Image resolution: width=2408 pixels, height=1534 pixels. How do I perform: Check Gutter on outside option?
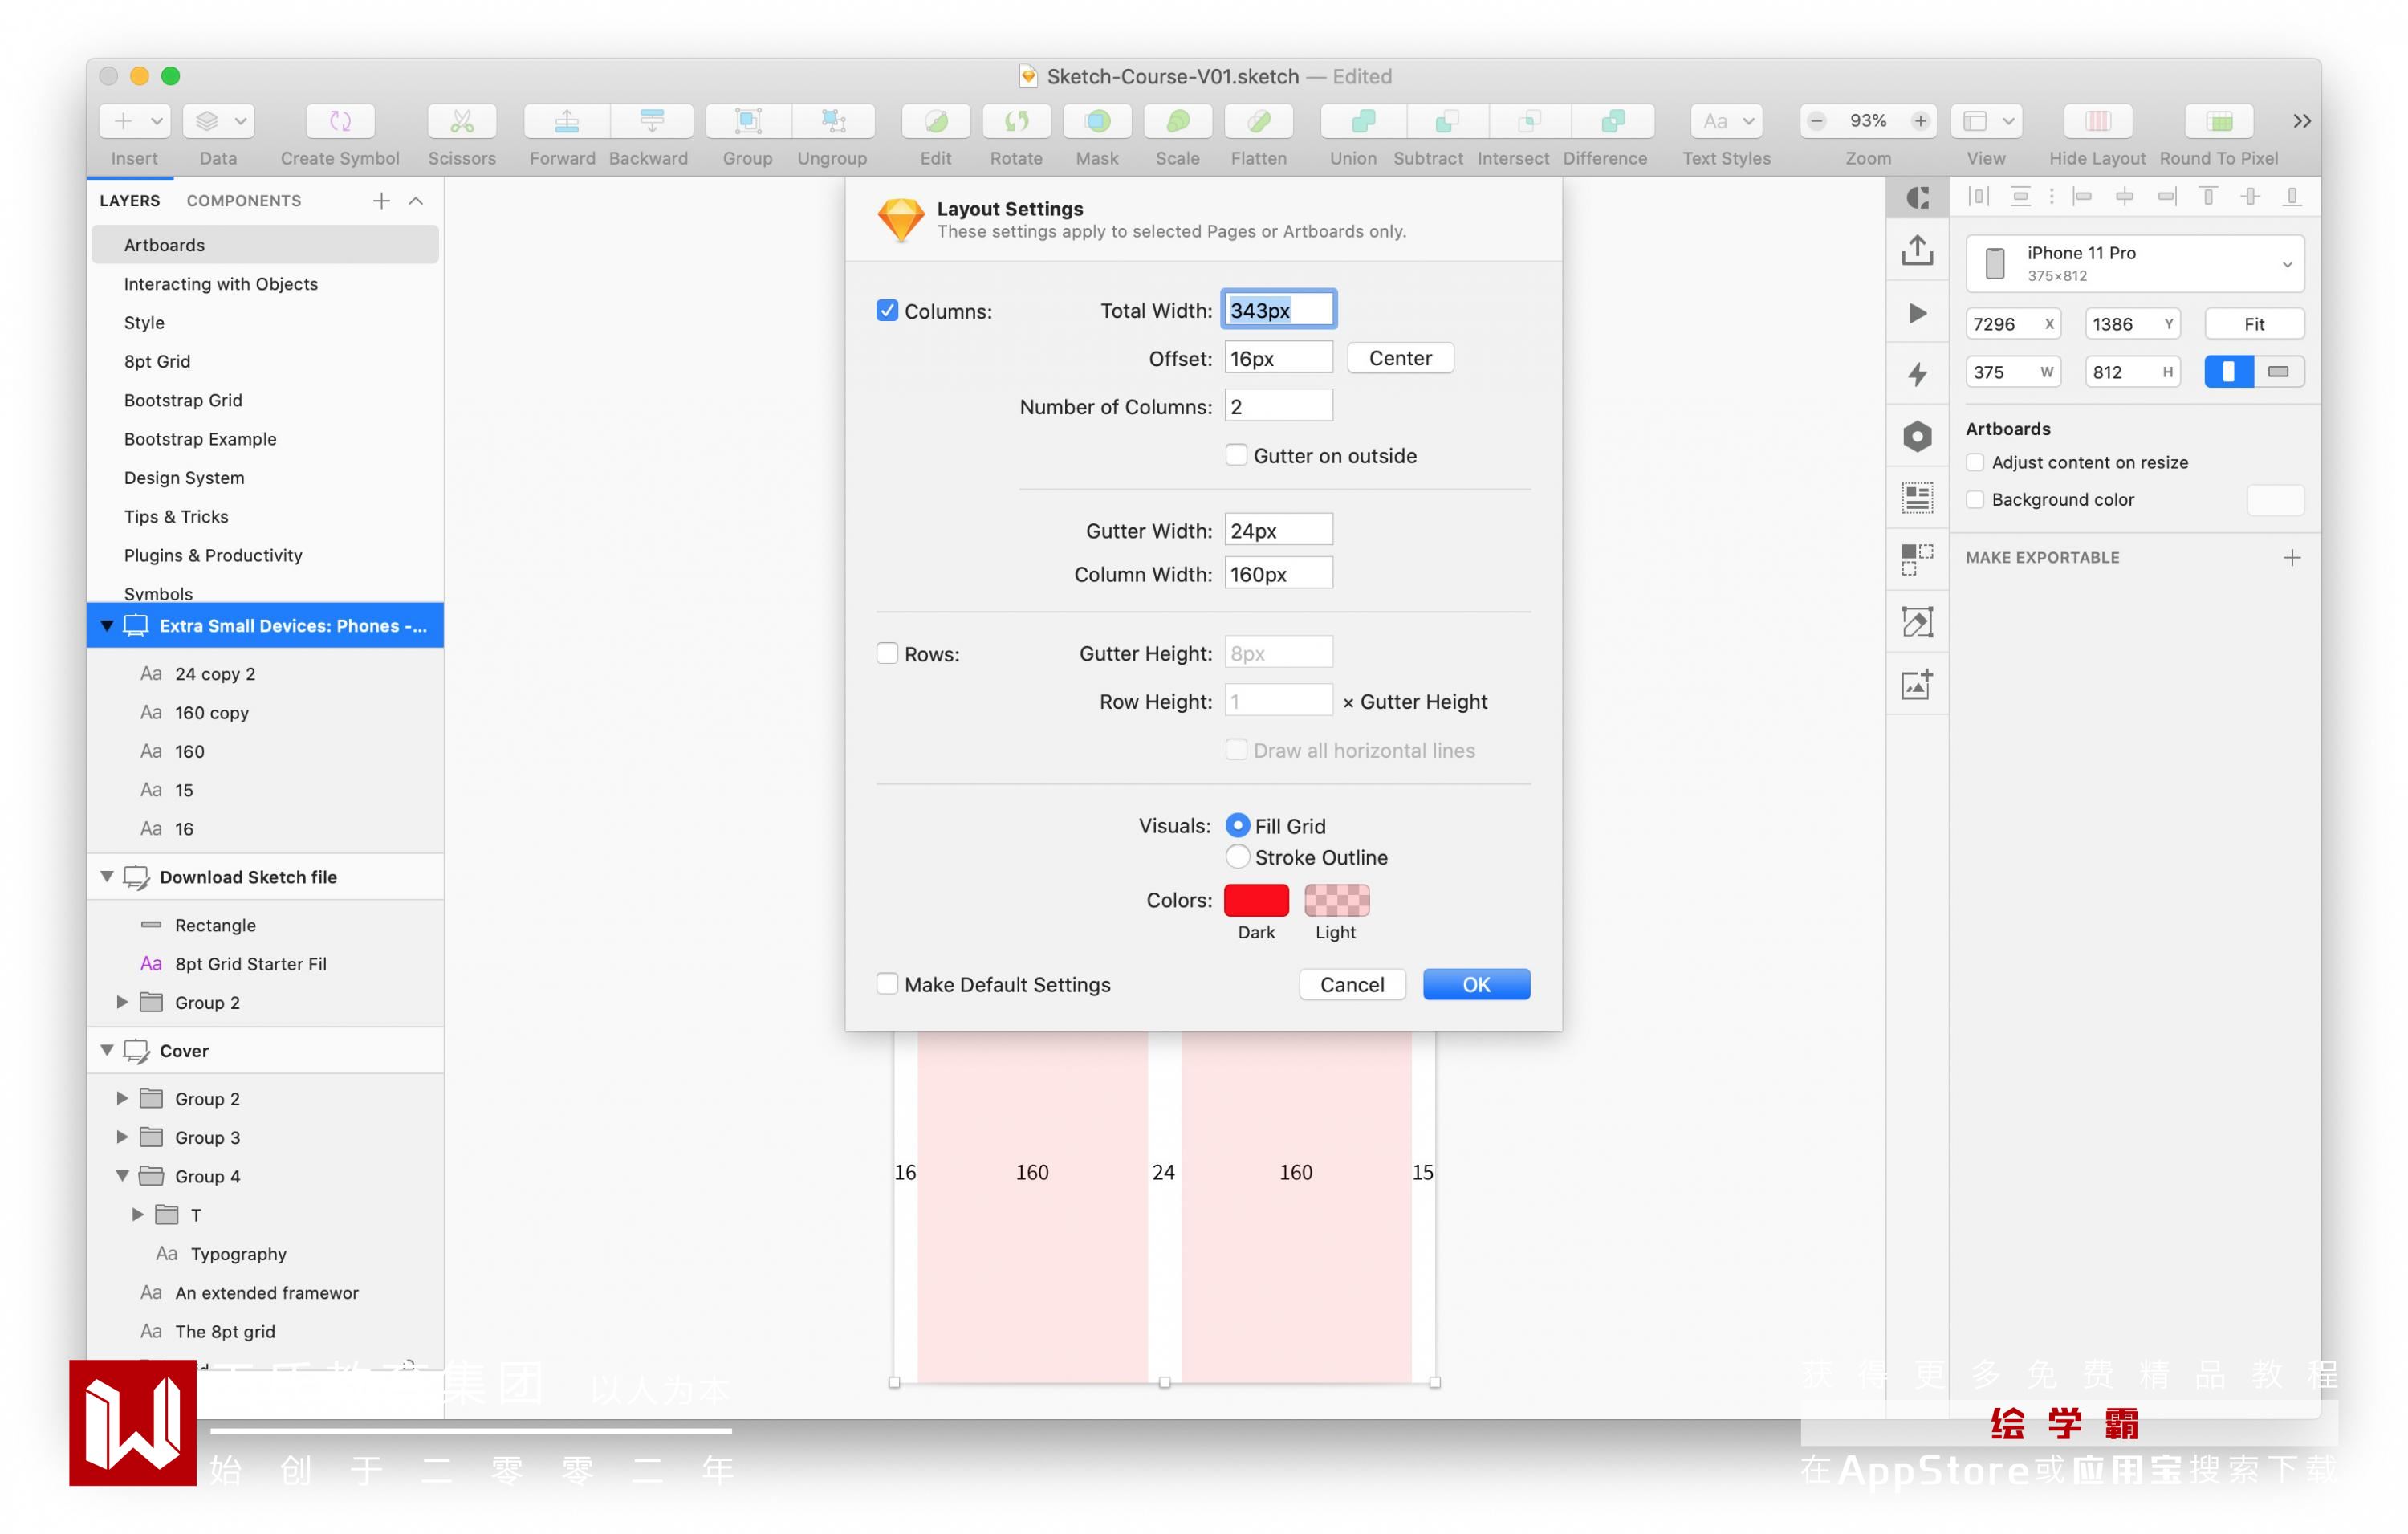[x=1236, y=455]
